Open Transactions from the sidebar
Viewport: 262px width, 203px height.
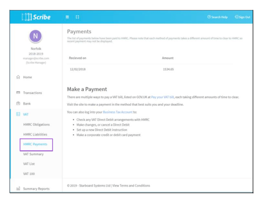click(32, 93)
